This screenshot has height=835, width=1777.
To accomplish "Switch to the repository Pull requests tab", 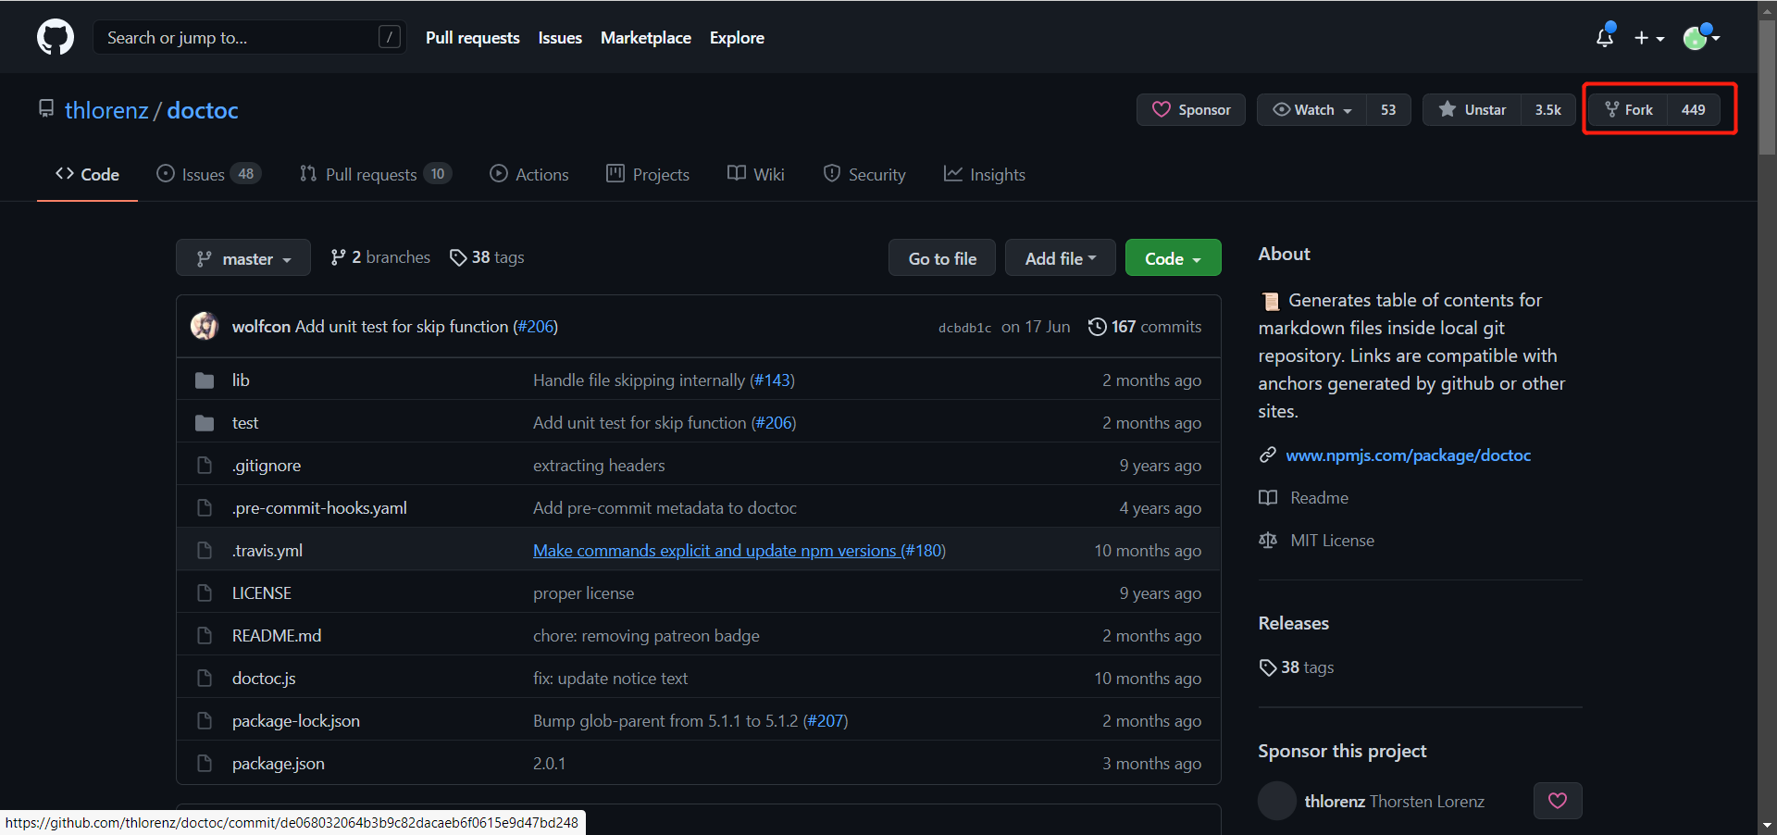I will point(375,174).
